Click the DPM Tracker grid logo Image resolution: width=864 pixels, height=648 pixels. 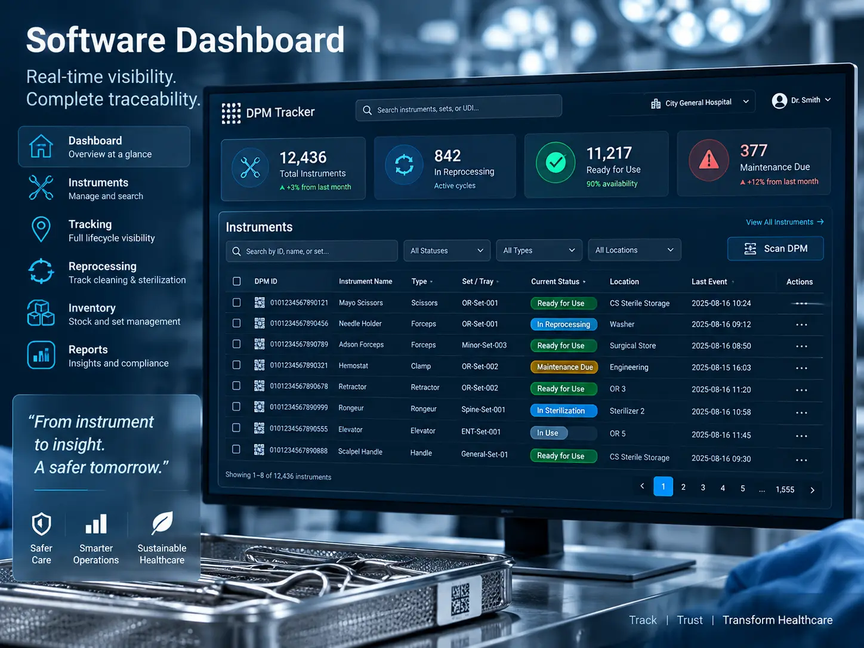[231, 113]
